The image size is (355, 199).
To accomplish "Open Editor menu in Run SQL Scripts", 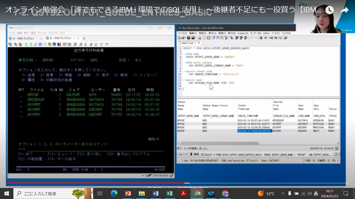I will (x=266, y=33).
